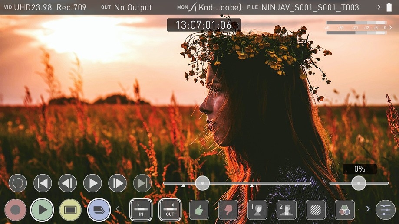
Task: Click the playback scrub bar handle
Action: tap(202, 183)
